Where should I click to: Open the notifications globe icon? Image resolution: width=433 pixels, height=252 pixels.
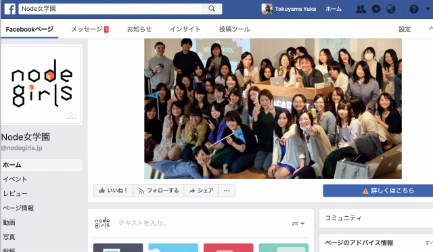click(391, 9)
